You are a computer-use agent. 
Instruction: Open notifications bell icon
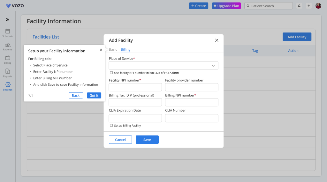coord(299,6)
